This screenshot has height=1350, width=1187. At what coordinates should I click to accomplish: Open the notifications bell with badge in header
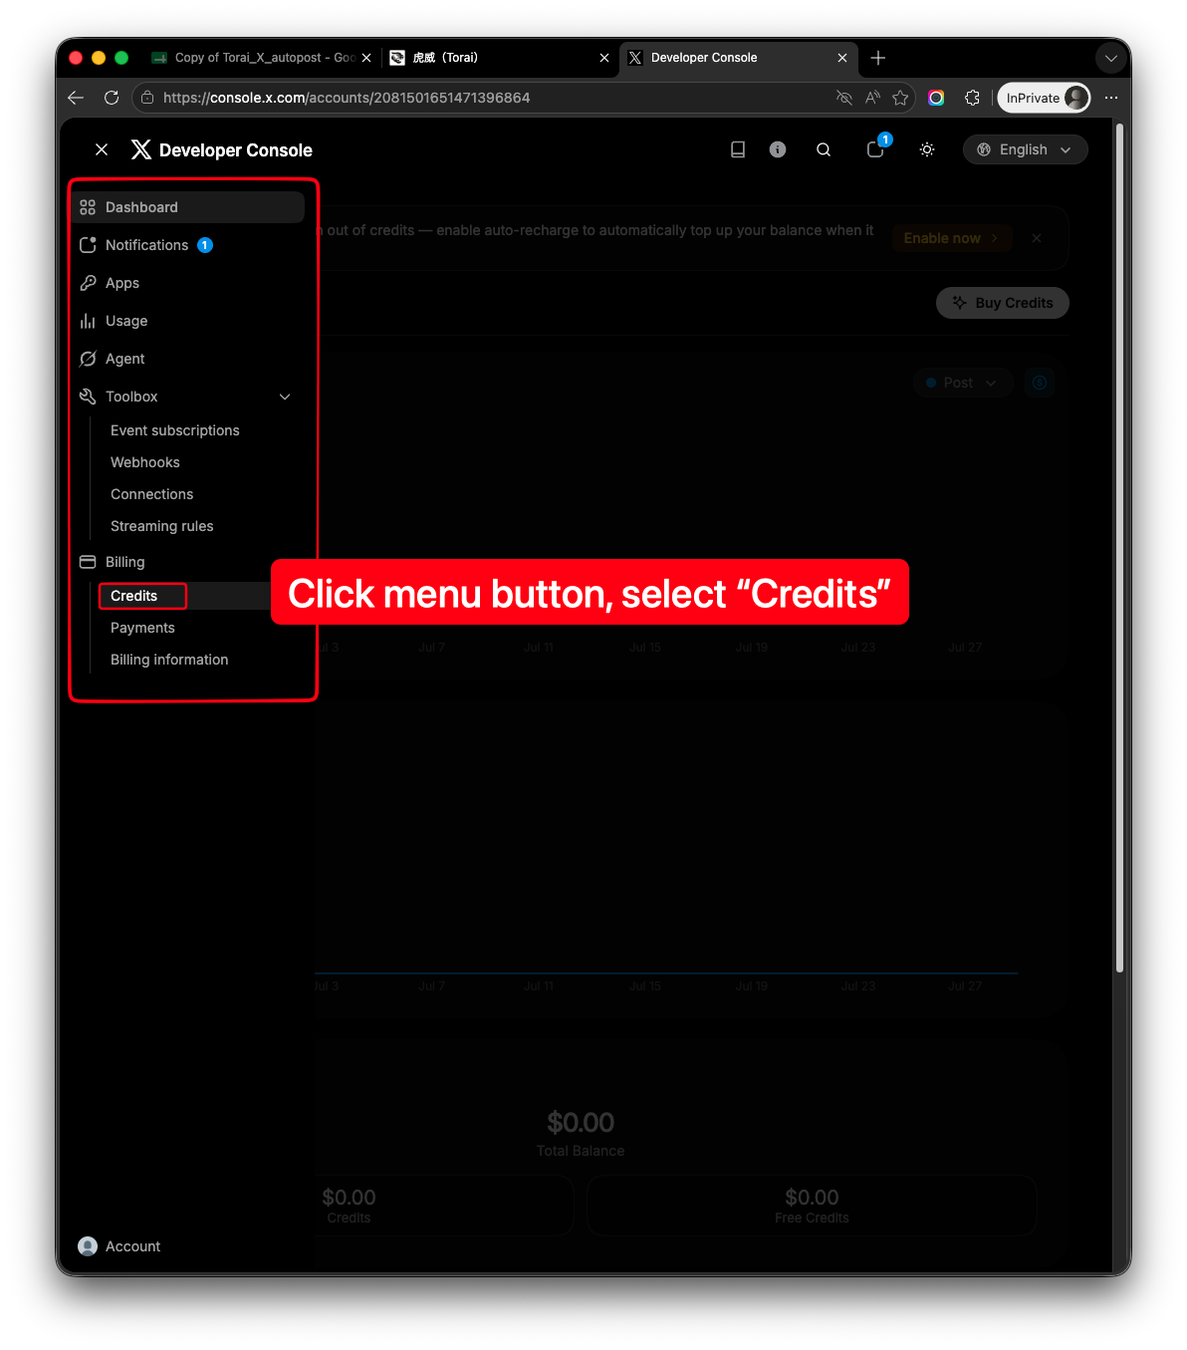coord(875,149)
